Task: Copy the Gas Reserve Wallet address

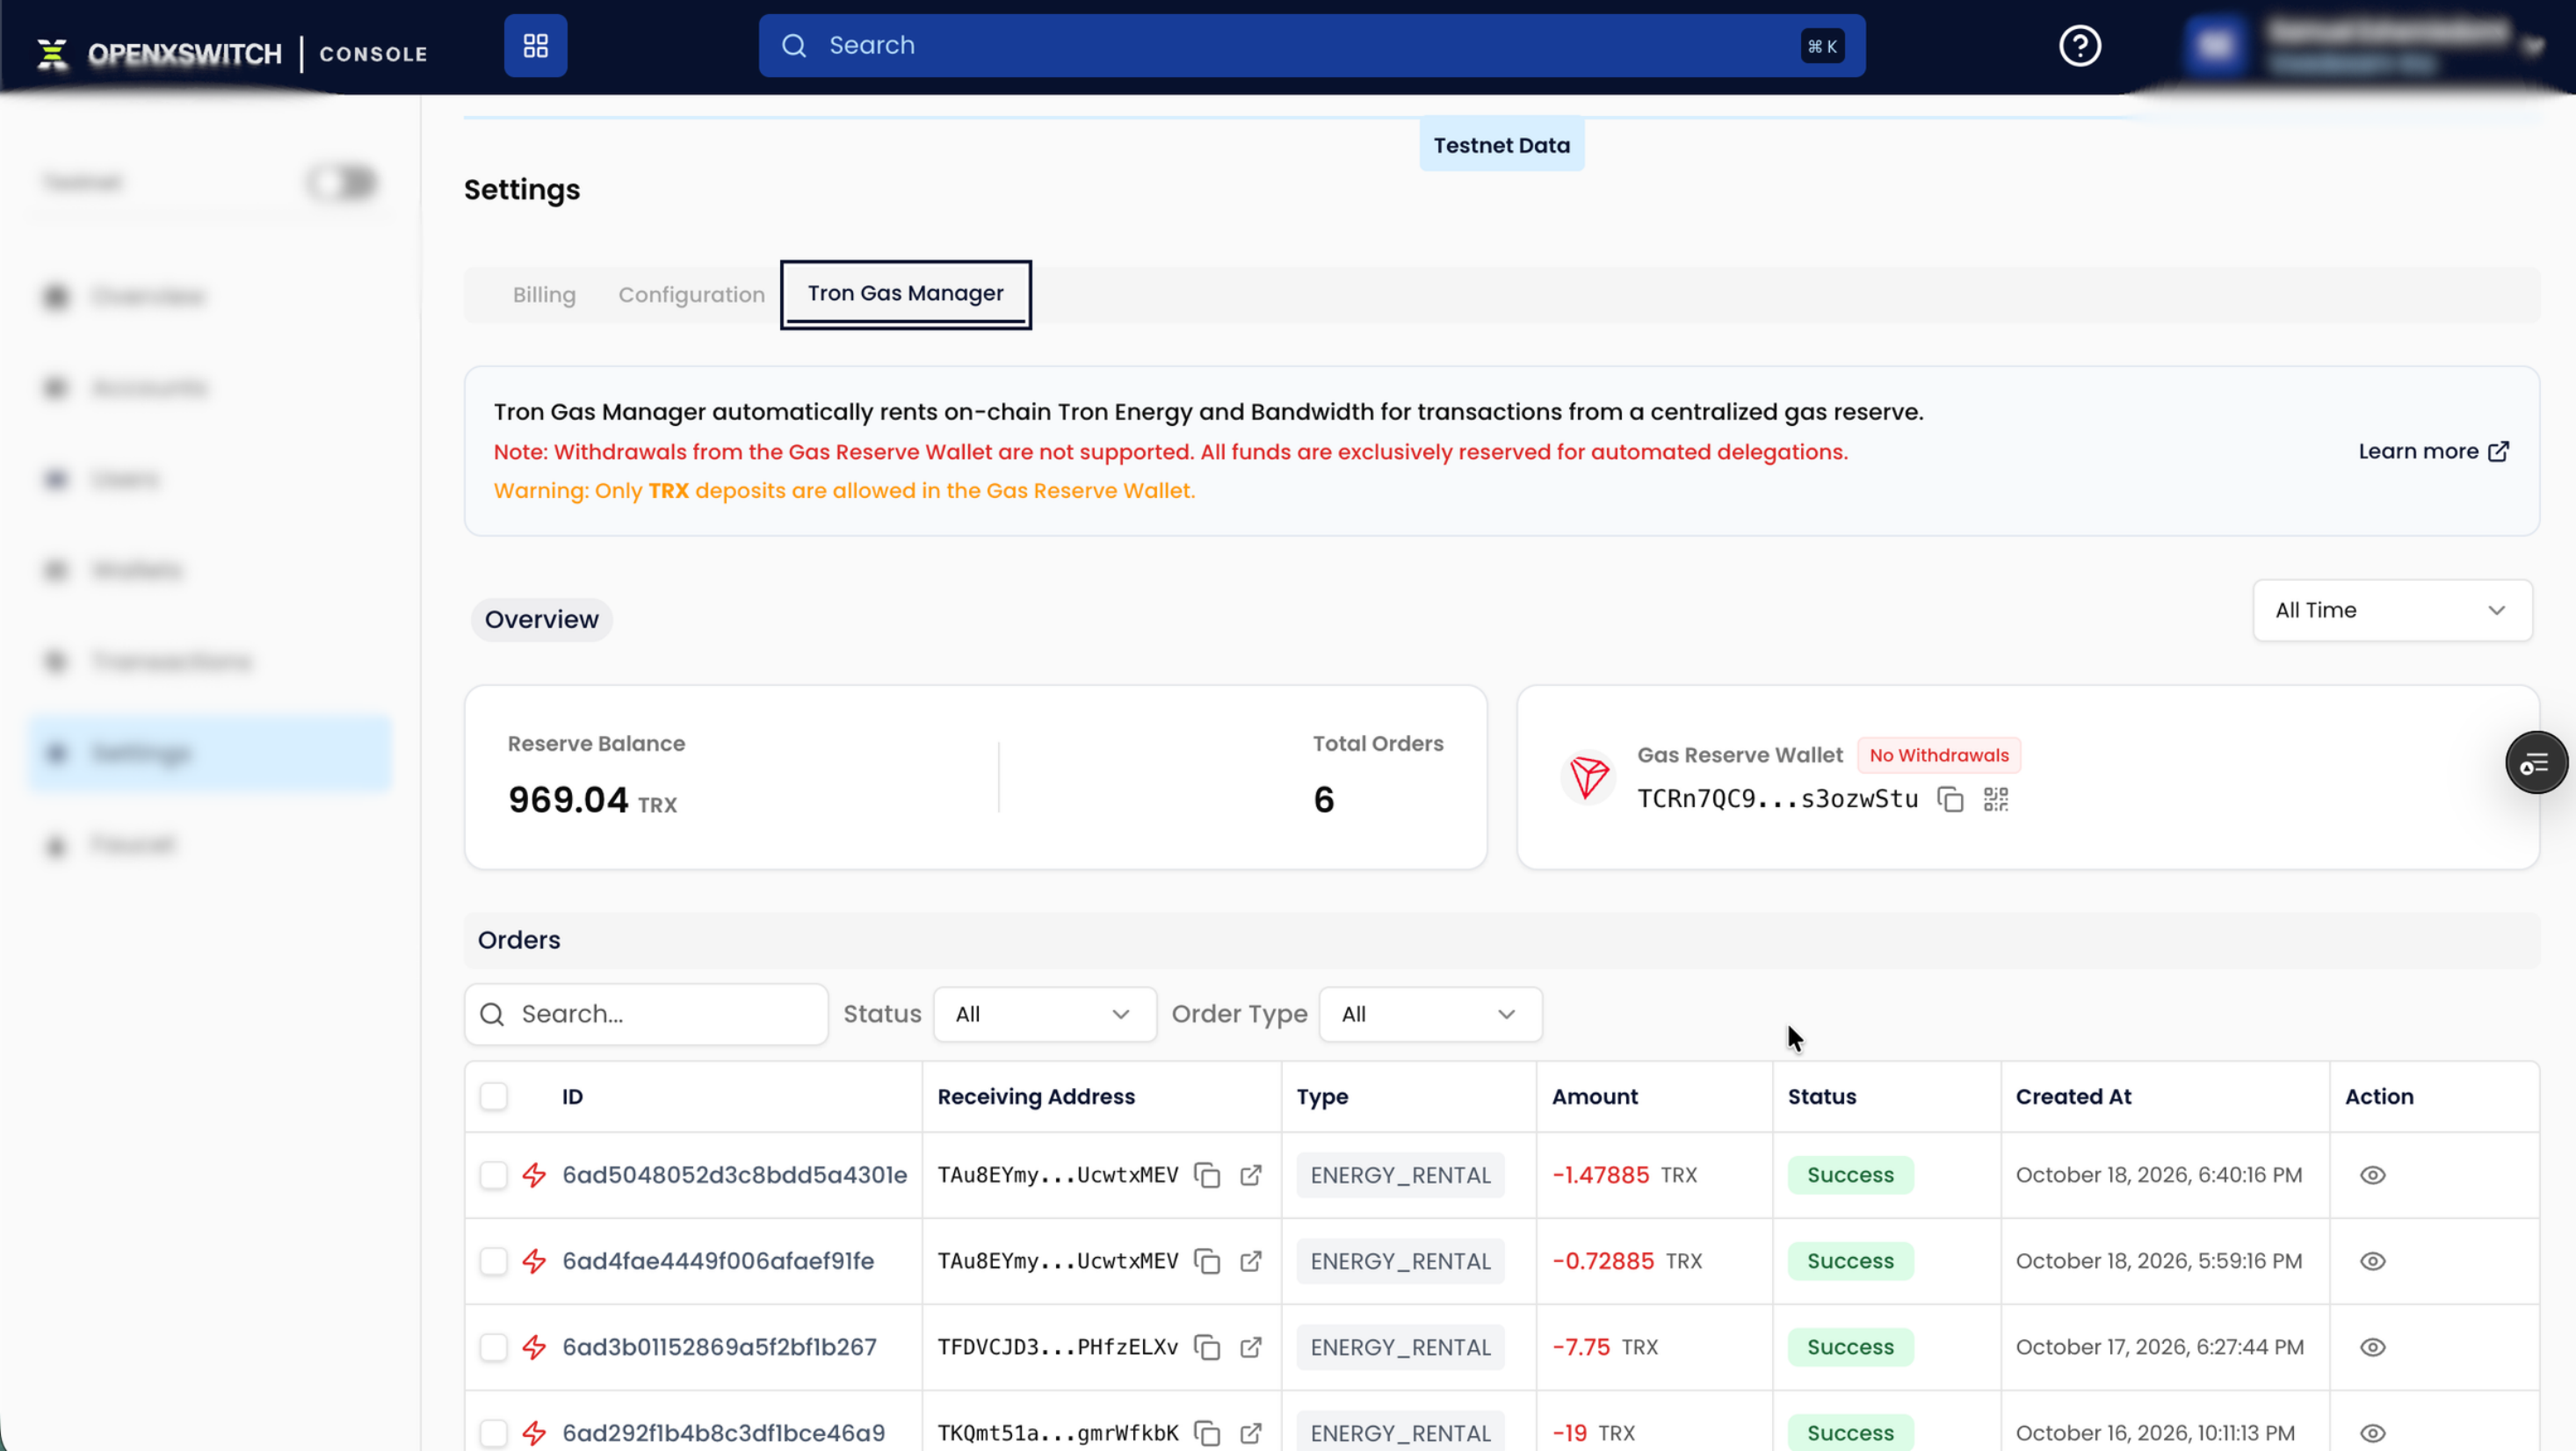Action: (1950, 799)
